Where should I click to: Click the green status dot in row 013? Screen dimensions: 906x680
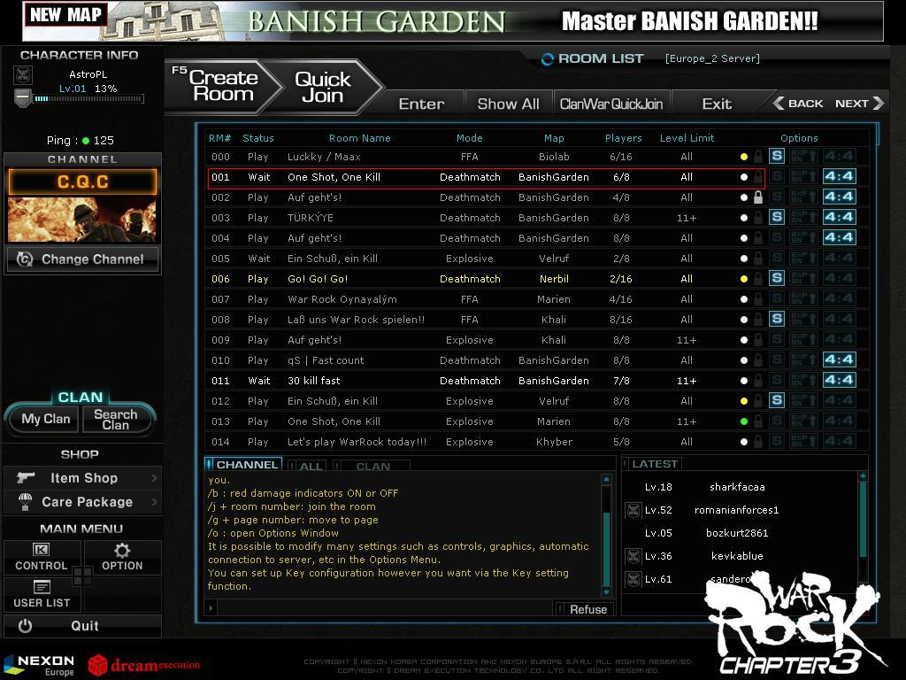[743, 421]
